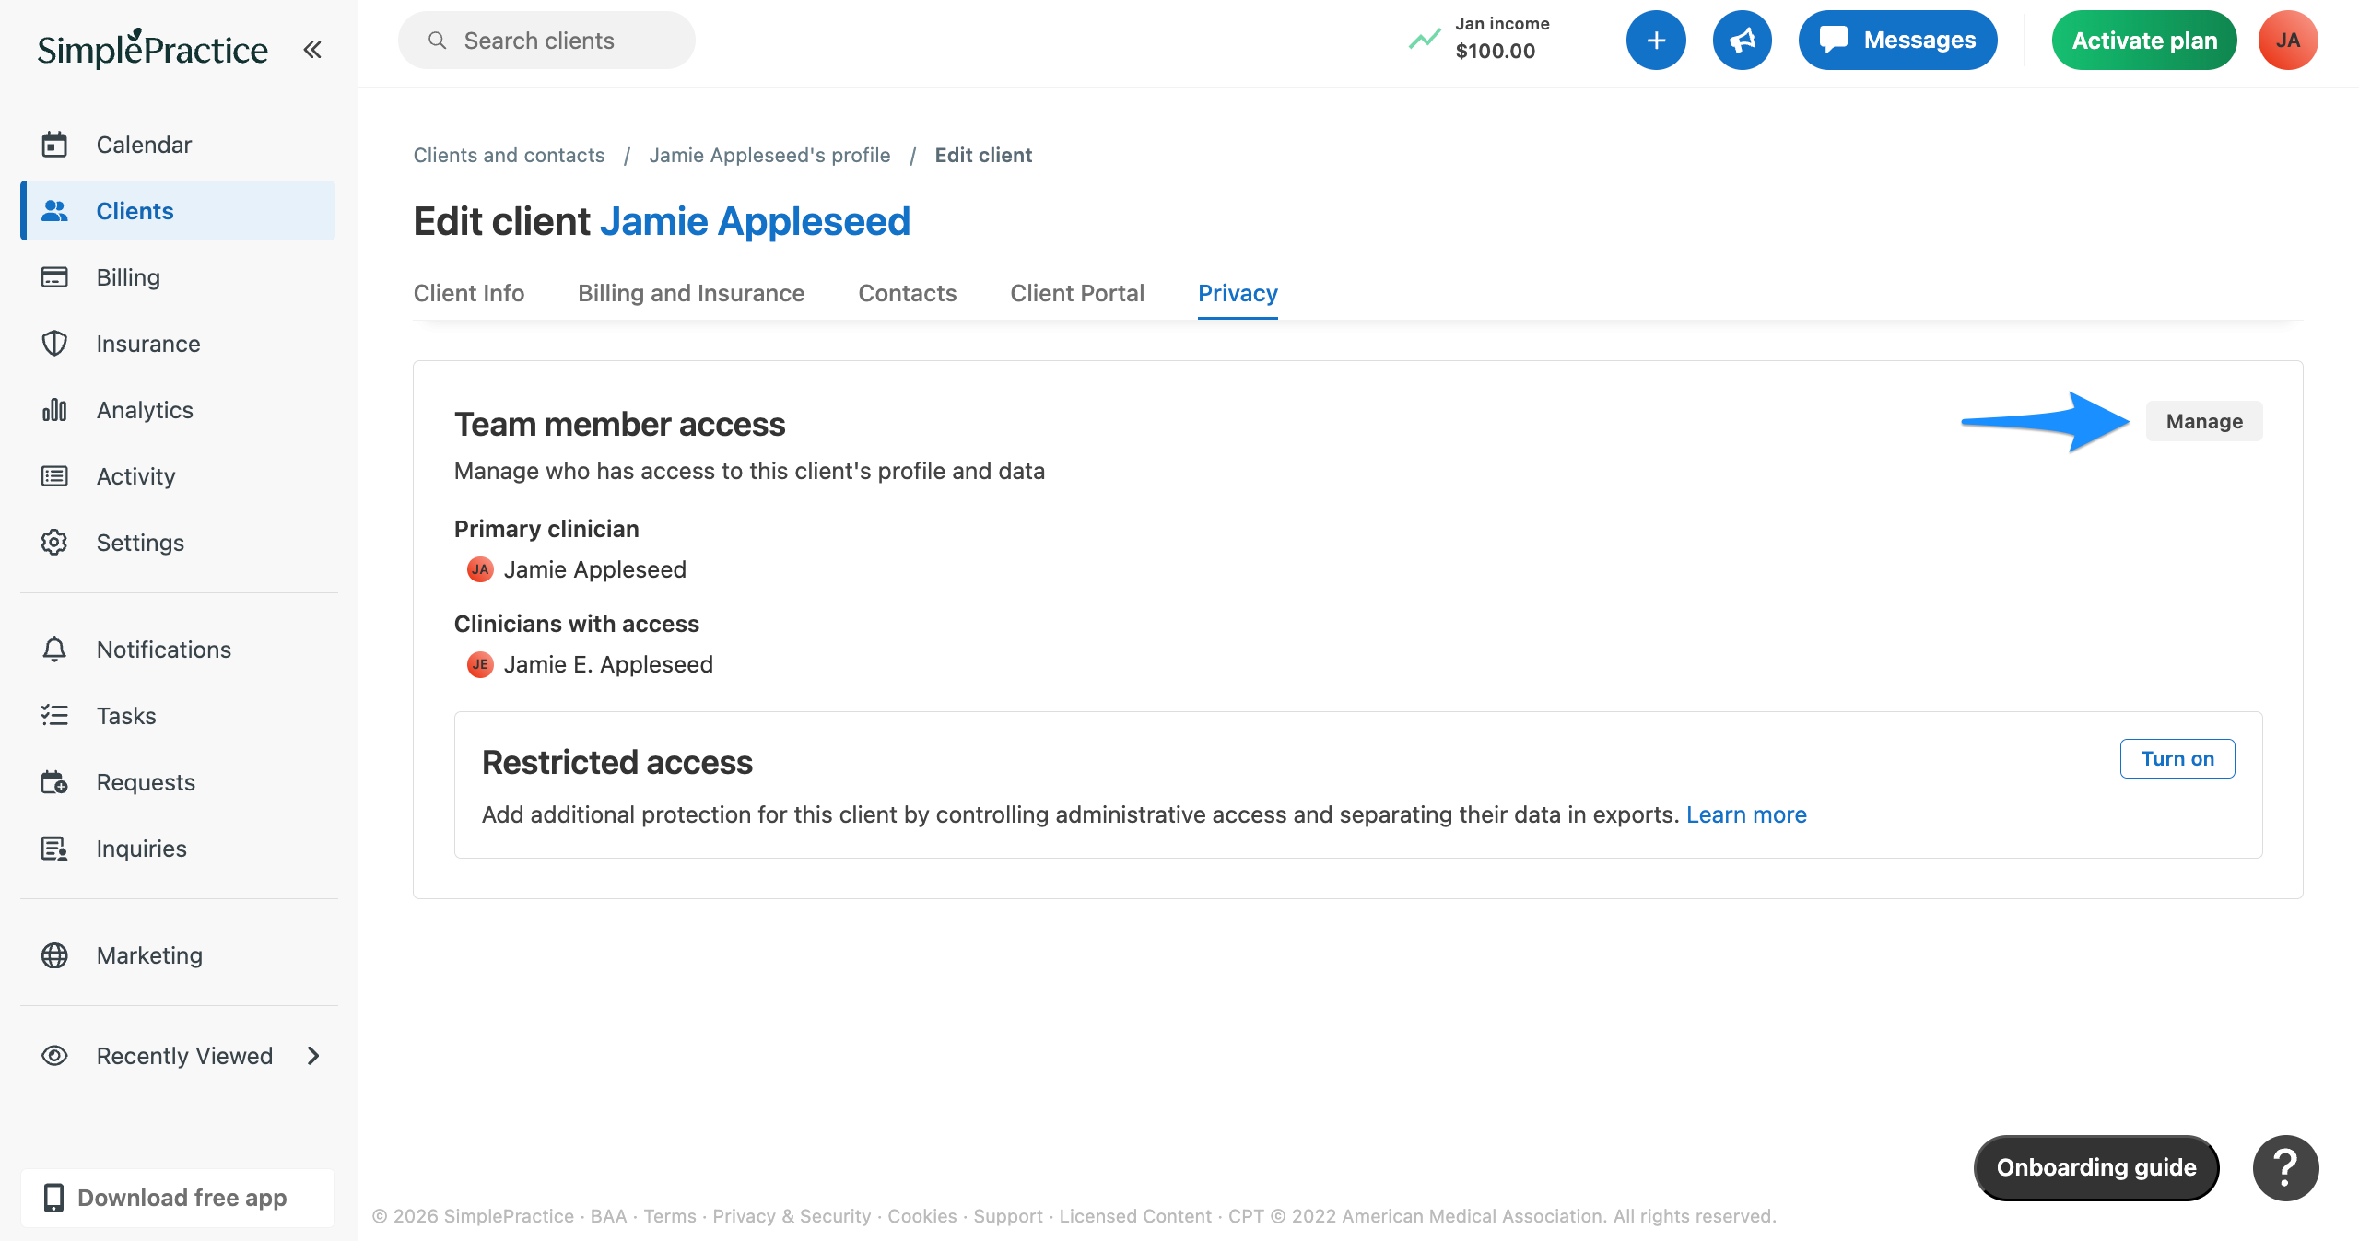Click the JA avatar beside primary clinician name
2359x1241 pixels.
[x=480, y=569]
